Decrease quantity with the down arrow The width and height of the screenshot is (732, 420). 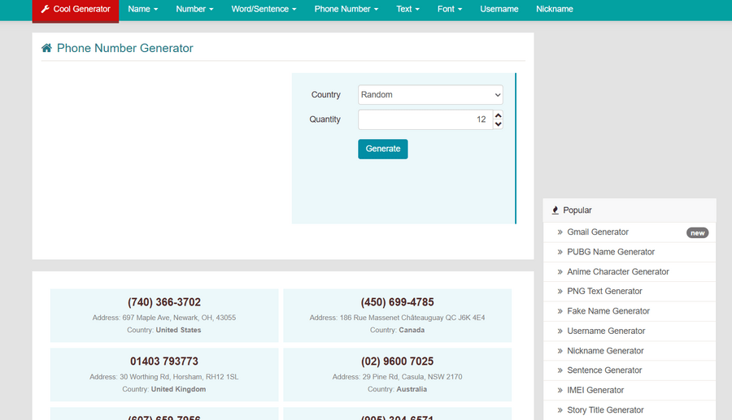point(498,124)
